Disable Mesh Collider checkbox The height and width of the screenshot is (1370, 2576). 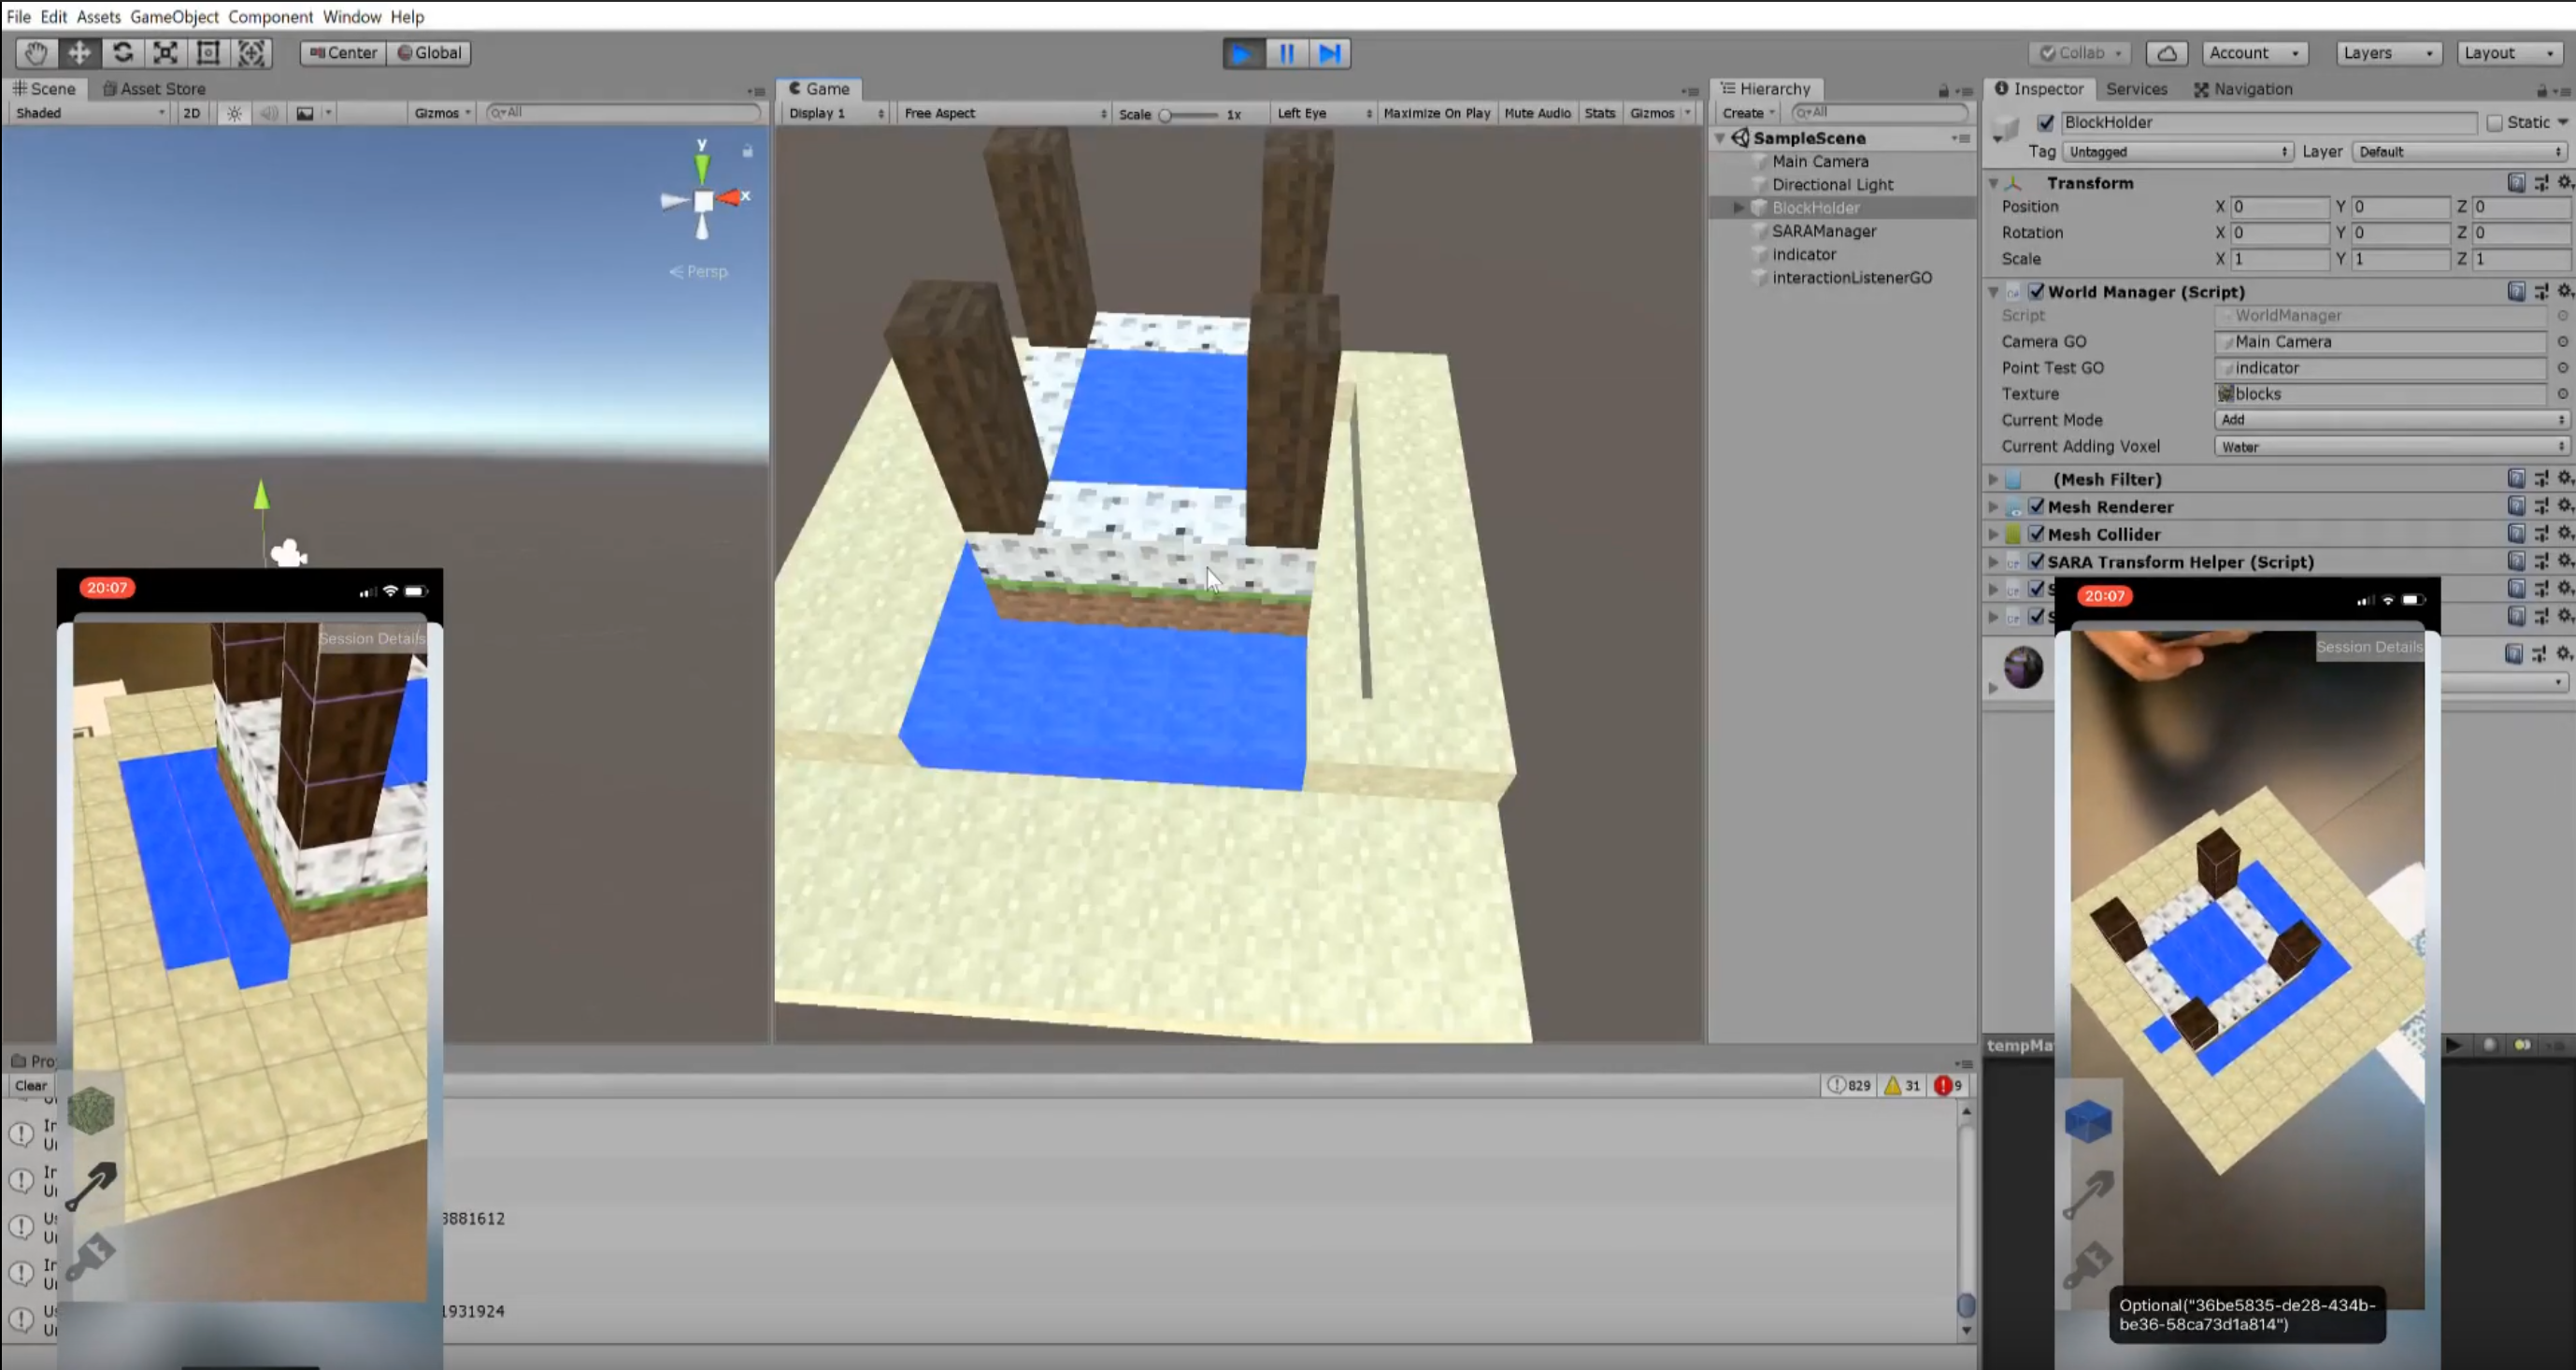coord(2036,534)
